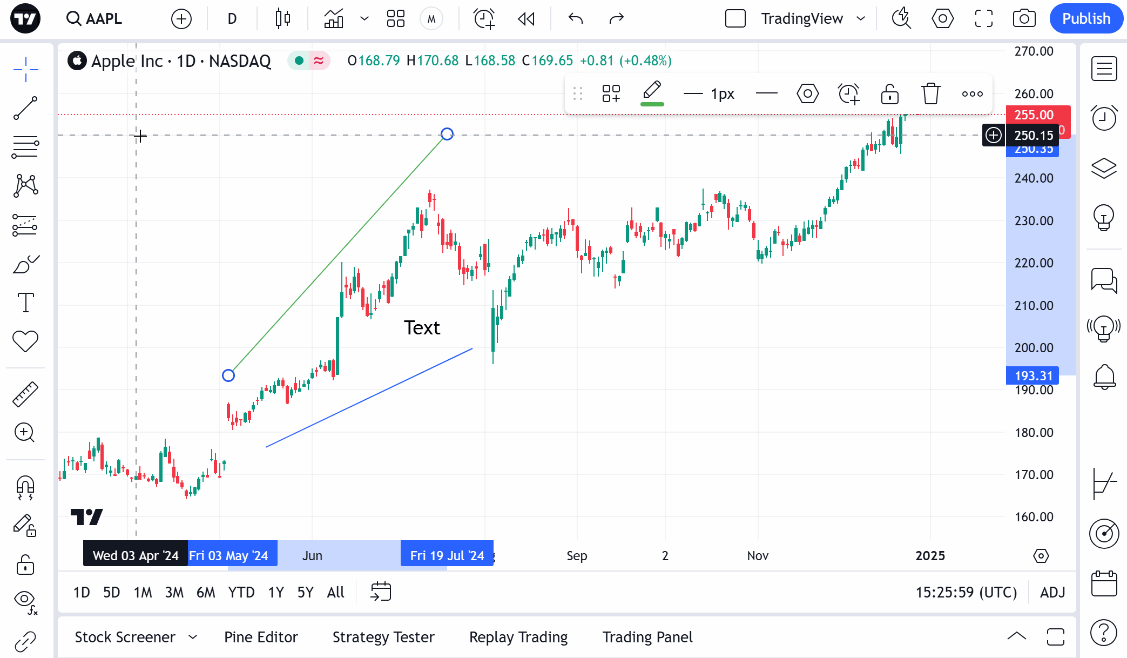Select the Text annotation tool
The height and width of the screenshot is (658, 1127).
click(25, 303)
